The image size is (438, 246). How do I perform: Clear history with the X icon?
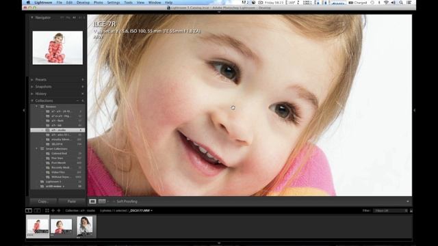(x=83, y=94)
